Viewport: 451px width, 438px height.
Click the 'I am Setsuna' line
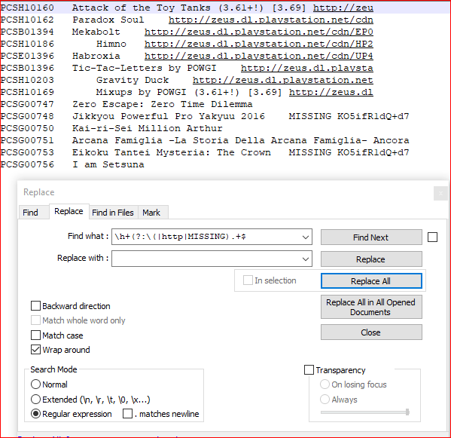(x=108, y=164)
